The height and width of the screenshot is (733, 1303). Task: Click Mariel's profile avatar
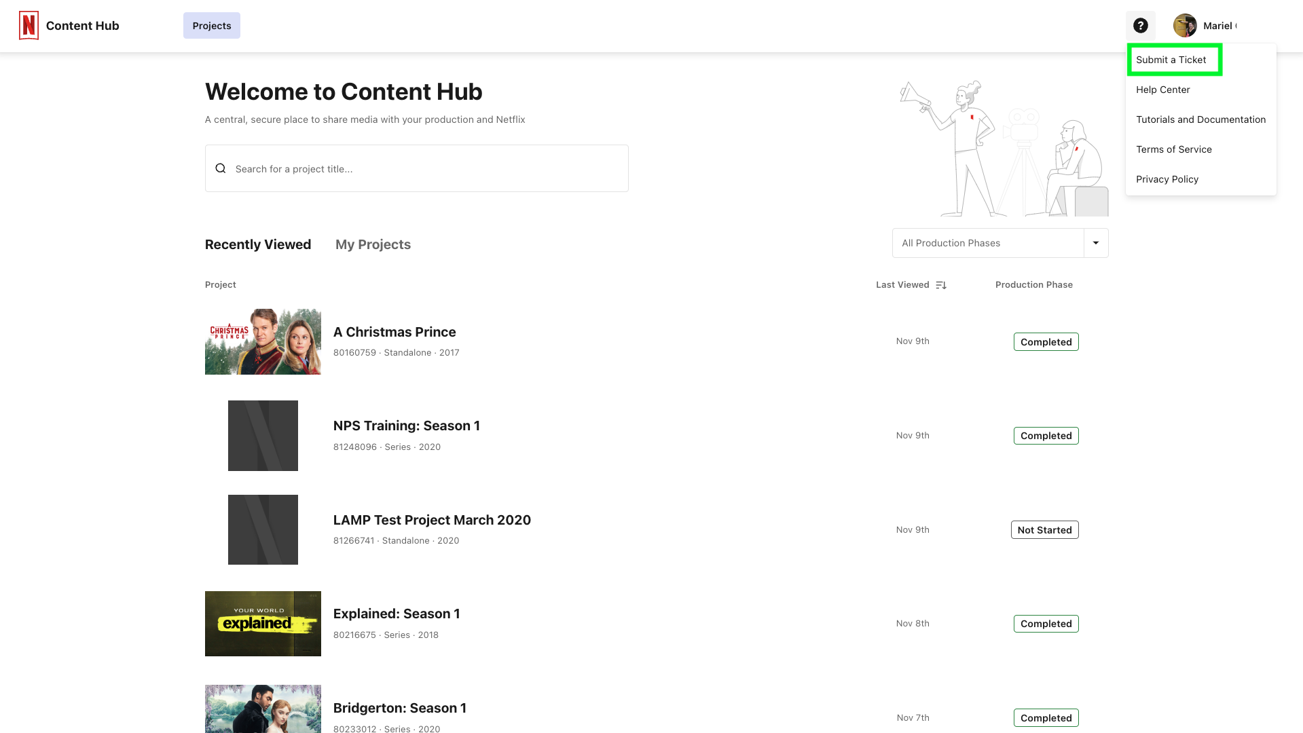tap(1185, 26)
